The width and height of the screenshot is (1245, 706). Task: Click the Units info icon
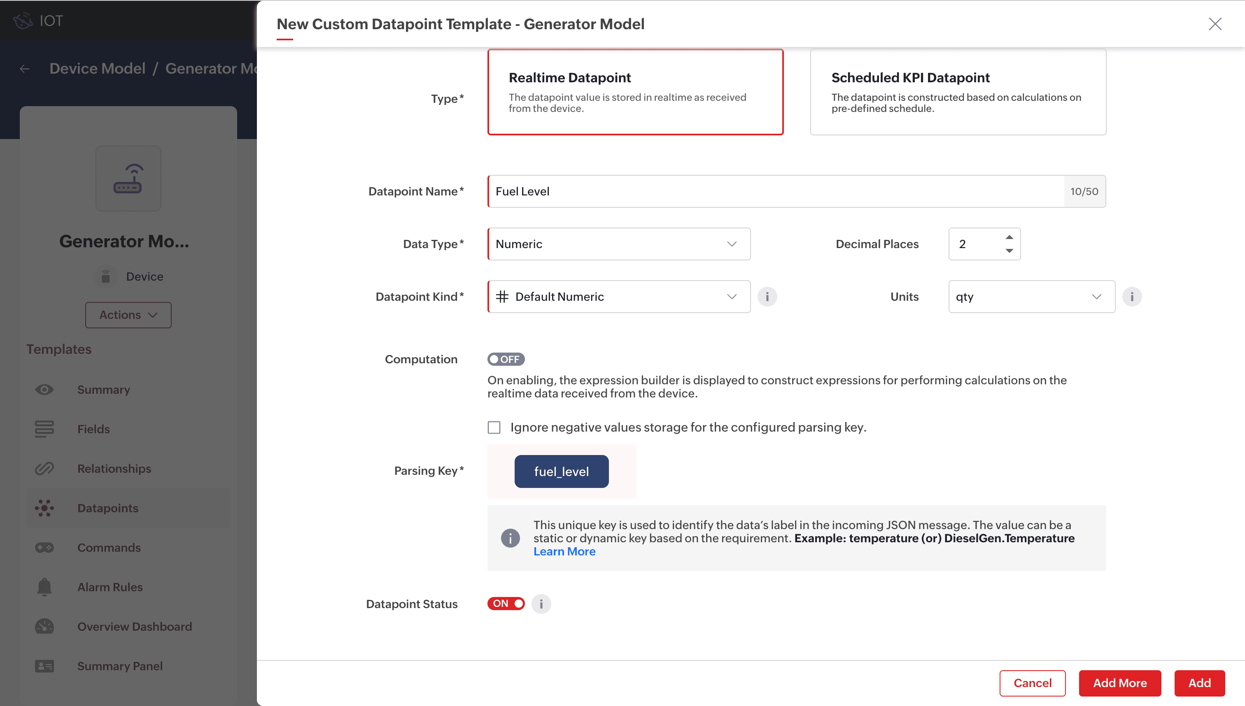1132,296
